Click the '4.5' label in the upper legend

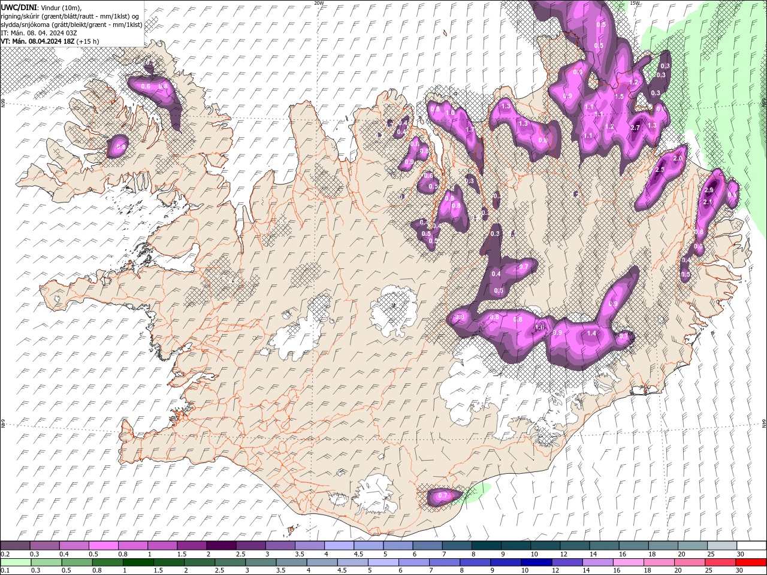tap(358, 554)
